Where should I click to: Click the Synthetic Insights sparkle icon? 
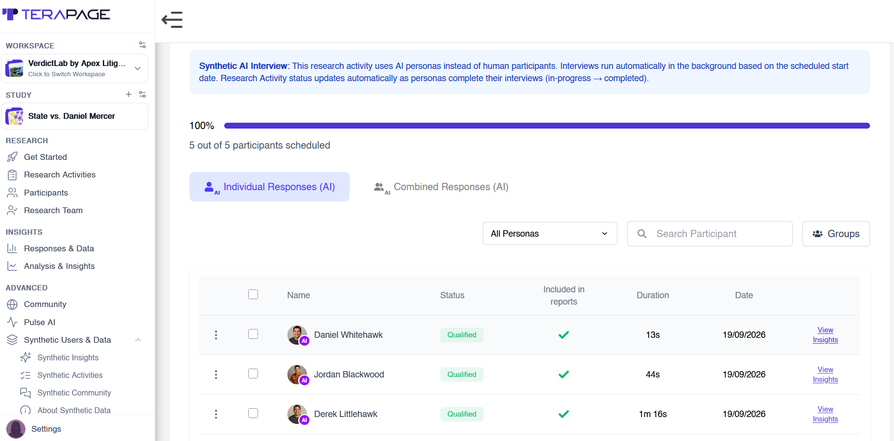(x=25, y=357)
